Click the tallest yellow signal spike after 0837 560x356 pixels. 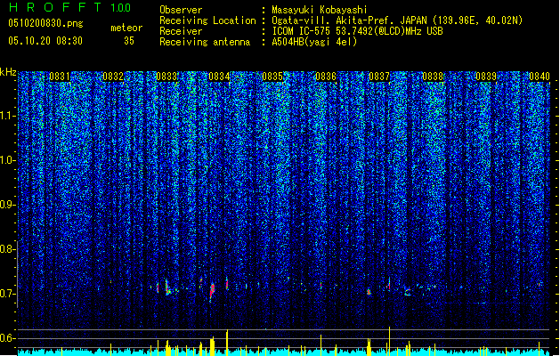pos(390,341)
